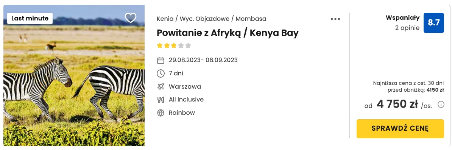Click the price info icon
Screen dimensions: 452x150
[441, 105]
